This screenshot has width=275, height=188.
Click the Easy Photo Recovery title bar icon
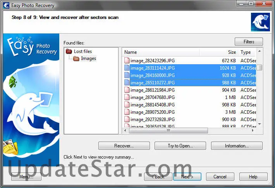click(6, 5)
